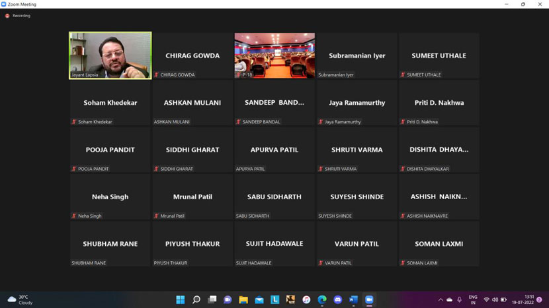Screen dimensions: 549x308
Task: Open the weather widget showing Cloudy
Action: click(x=19, y=299)
